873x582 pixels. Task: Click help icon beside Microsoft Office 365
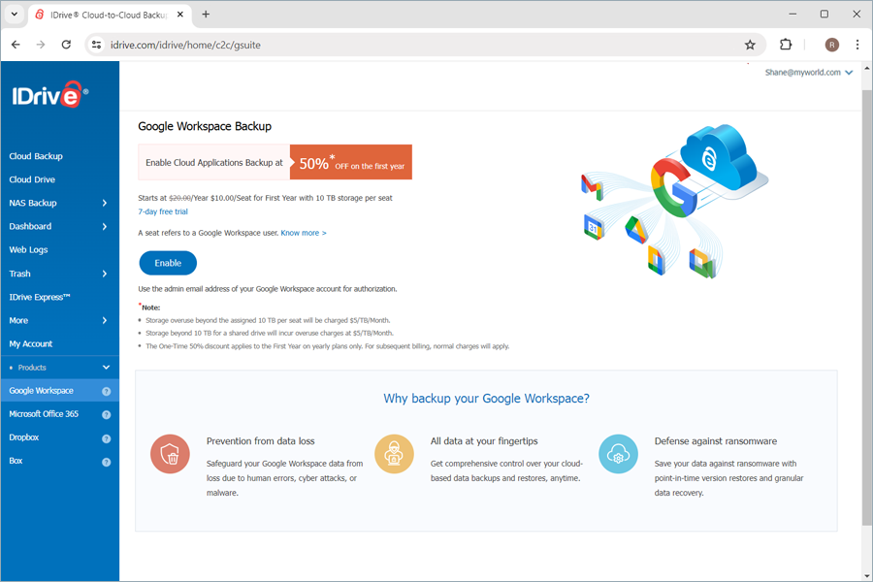tap(107, 415)
